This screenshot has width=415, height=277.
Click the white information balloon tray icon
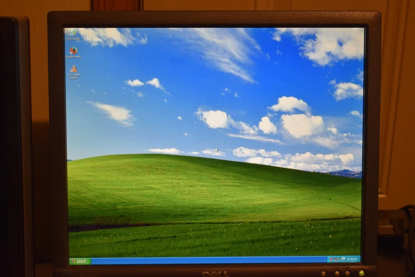click(x=344, y=259)
